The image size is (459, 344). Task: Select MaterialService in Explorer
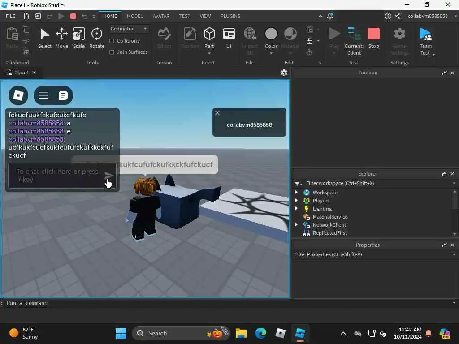(329, 217)
